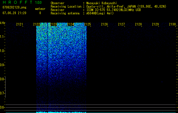Click the 2127 time axis marker
Viewport: 178px width, 113px height.
pyautogui.click(x=121, y=24)
